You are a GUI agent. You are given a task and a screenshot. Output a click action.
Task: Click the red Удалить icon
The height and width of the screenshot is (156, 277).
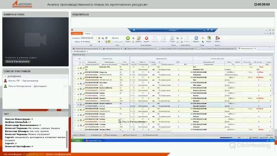point(146,38)
